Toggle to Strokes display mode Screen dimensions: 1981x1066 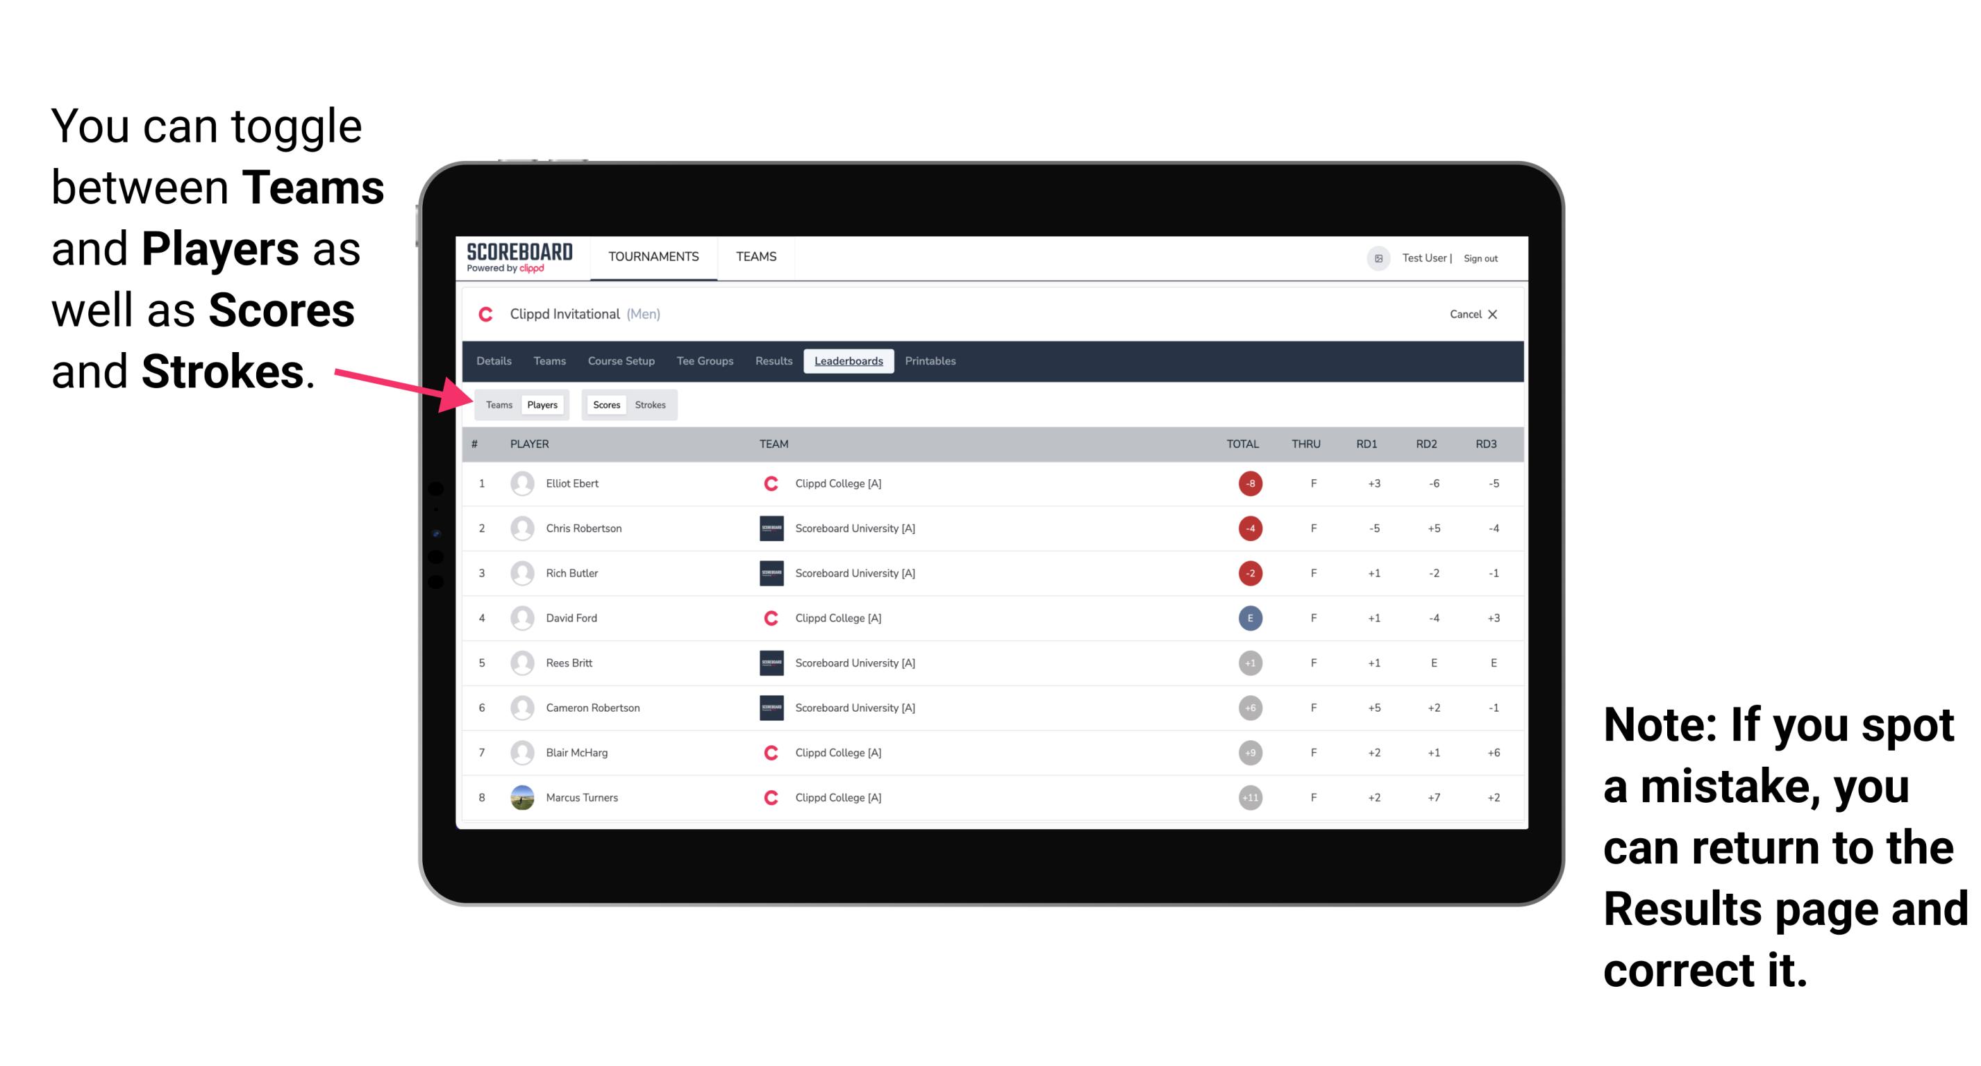[651, 404]
